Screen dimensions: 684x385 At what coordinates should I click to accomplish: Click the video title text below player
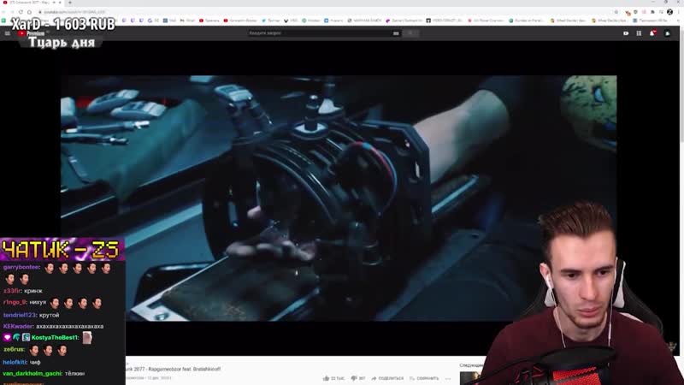pyautogui.click(x=174, y=370)
